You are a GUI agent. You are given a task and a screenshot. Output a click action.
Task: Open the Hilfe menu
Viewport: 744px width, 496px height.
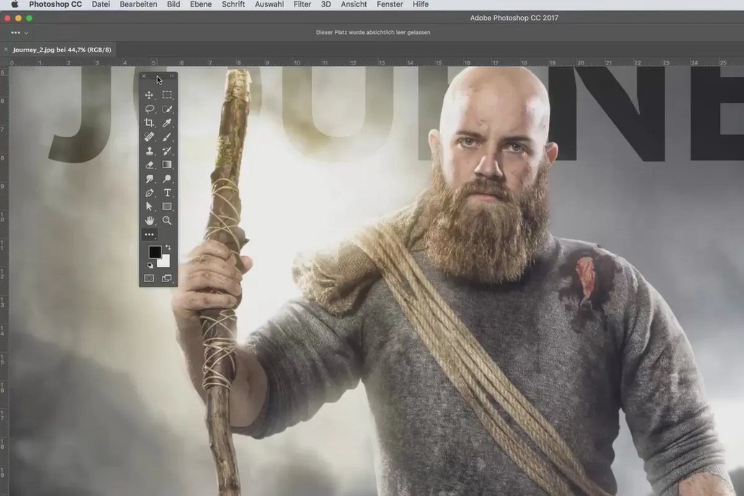pyautogui.click(x=421, y=4)
